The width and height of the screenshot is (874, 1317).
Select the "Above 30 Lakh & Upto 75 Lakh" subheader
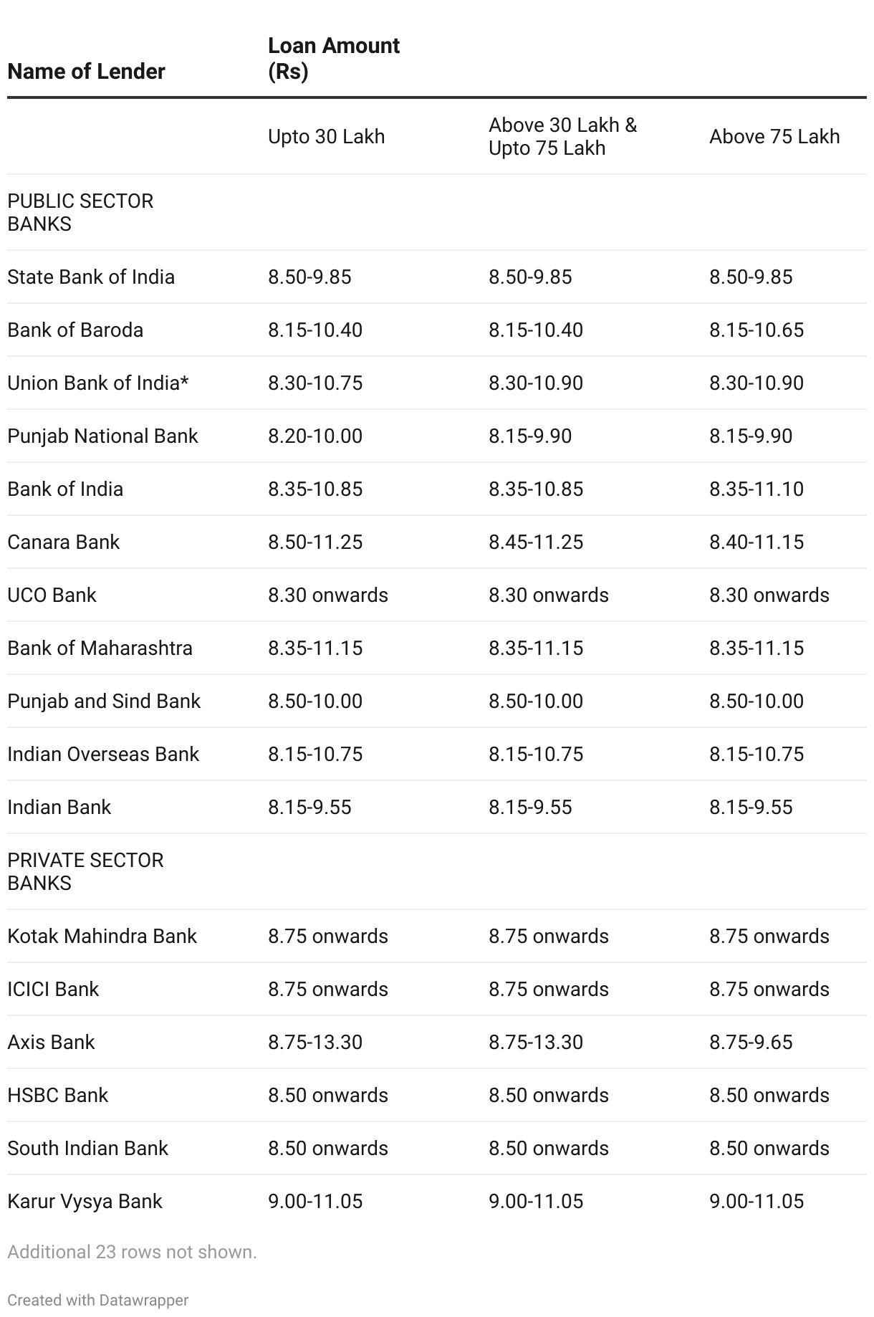pyautogui.click(x=562, y=137)
